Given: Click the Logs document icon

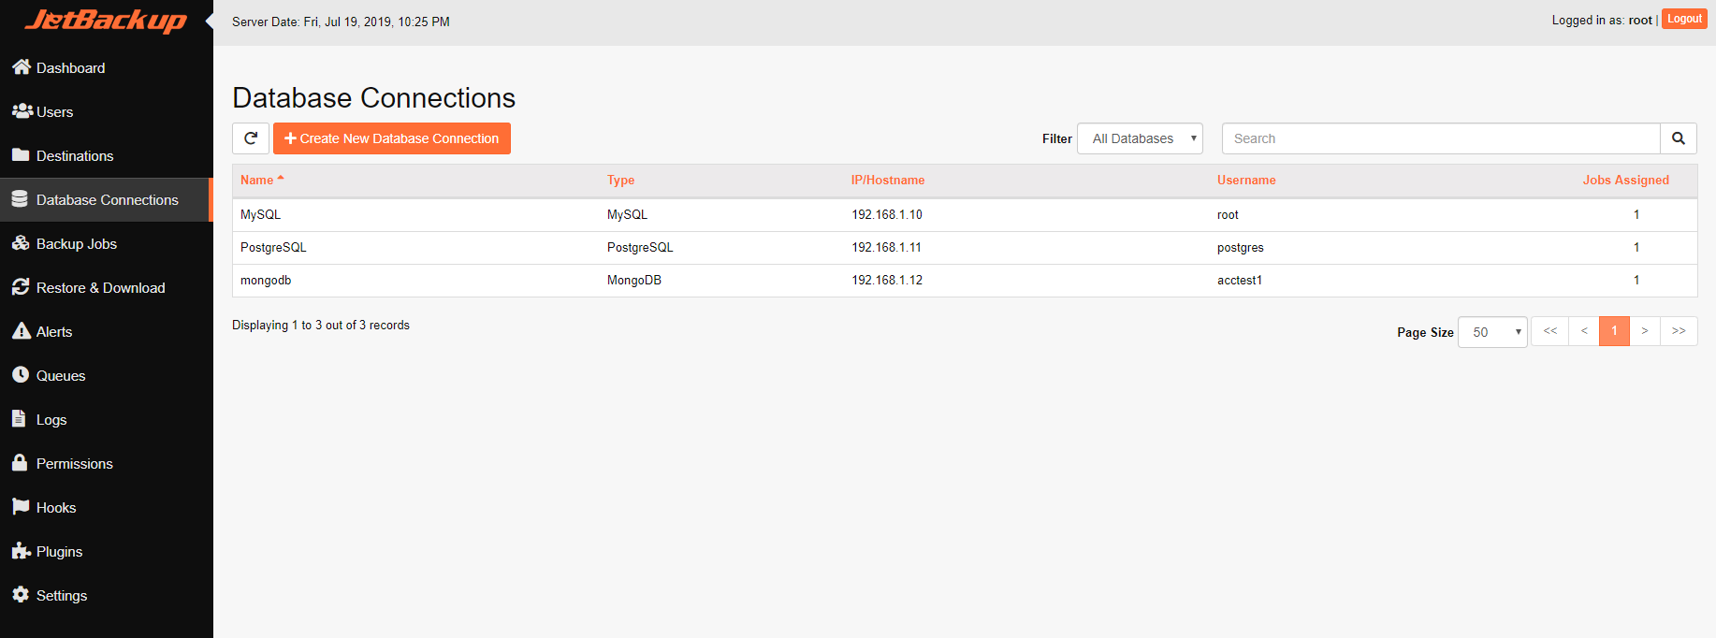Looking at the screenshot, I should coord(19,418).
